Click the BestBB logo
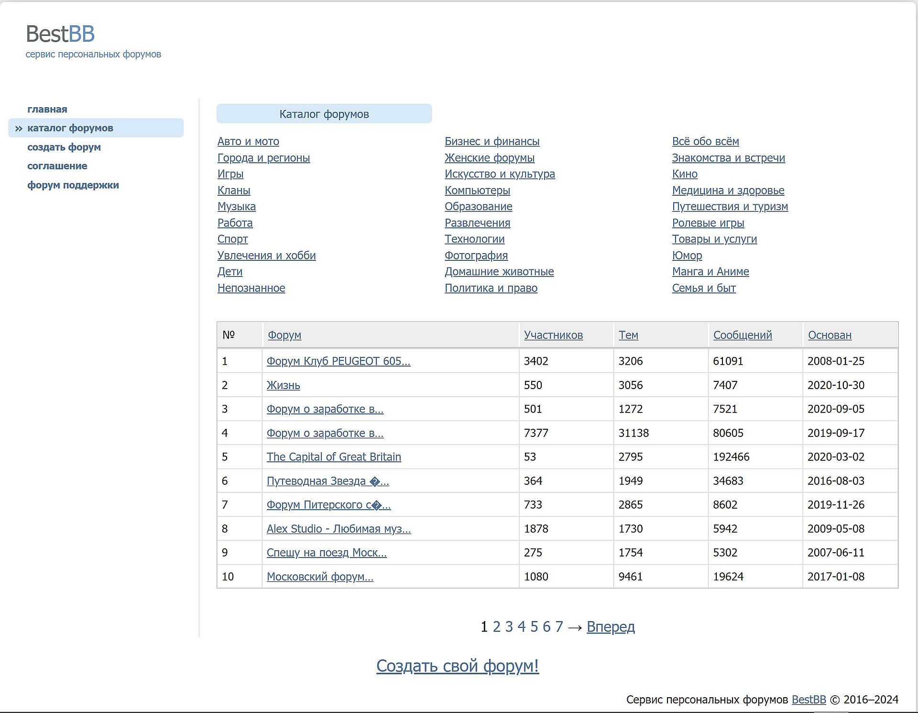Viewport: 918px width, 713px height. pos(60,34)
